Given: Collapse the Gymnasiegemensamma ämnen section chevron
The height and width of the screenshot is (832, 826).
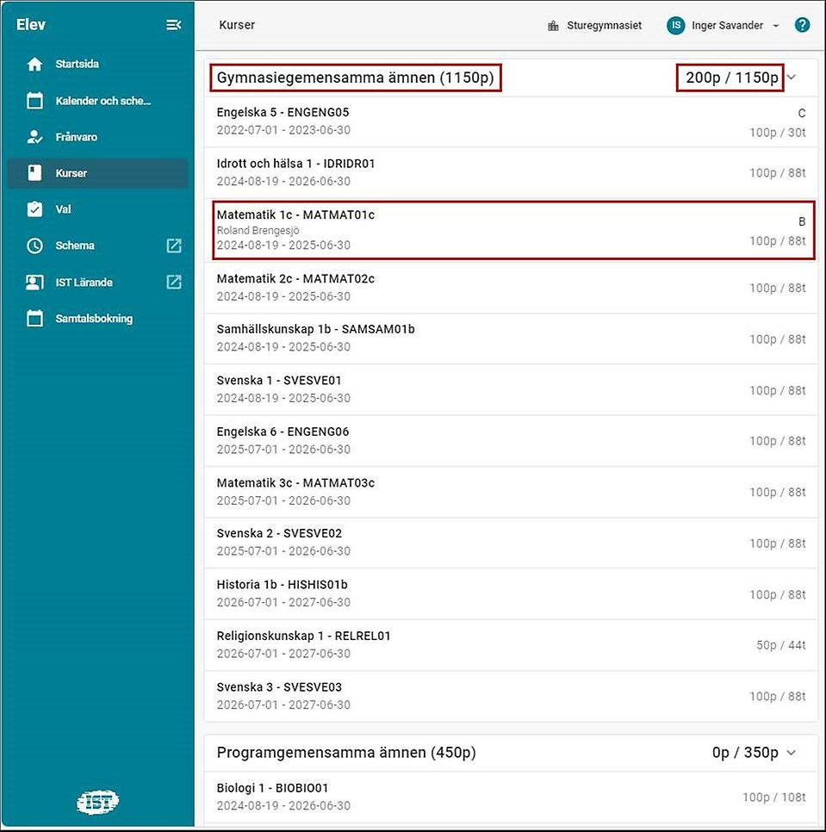Looking at the screenshot, I should 792,78.
